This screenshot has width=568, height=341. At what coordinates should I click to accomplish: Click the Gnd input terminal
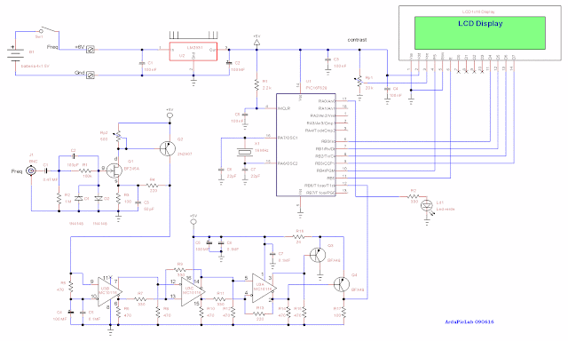point(91,75)
